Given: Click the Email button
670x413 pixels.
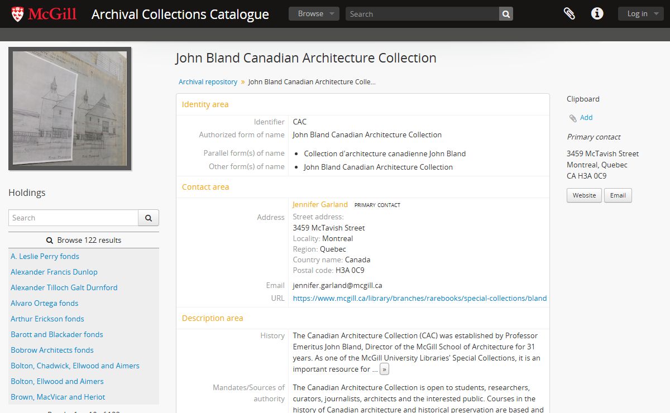Looking at the screenshot, I should tap(618, 195).
